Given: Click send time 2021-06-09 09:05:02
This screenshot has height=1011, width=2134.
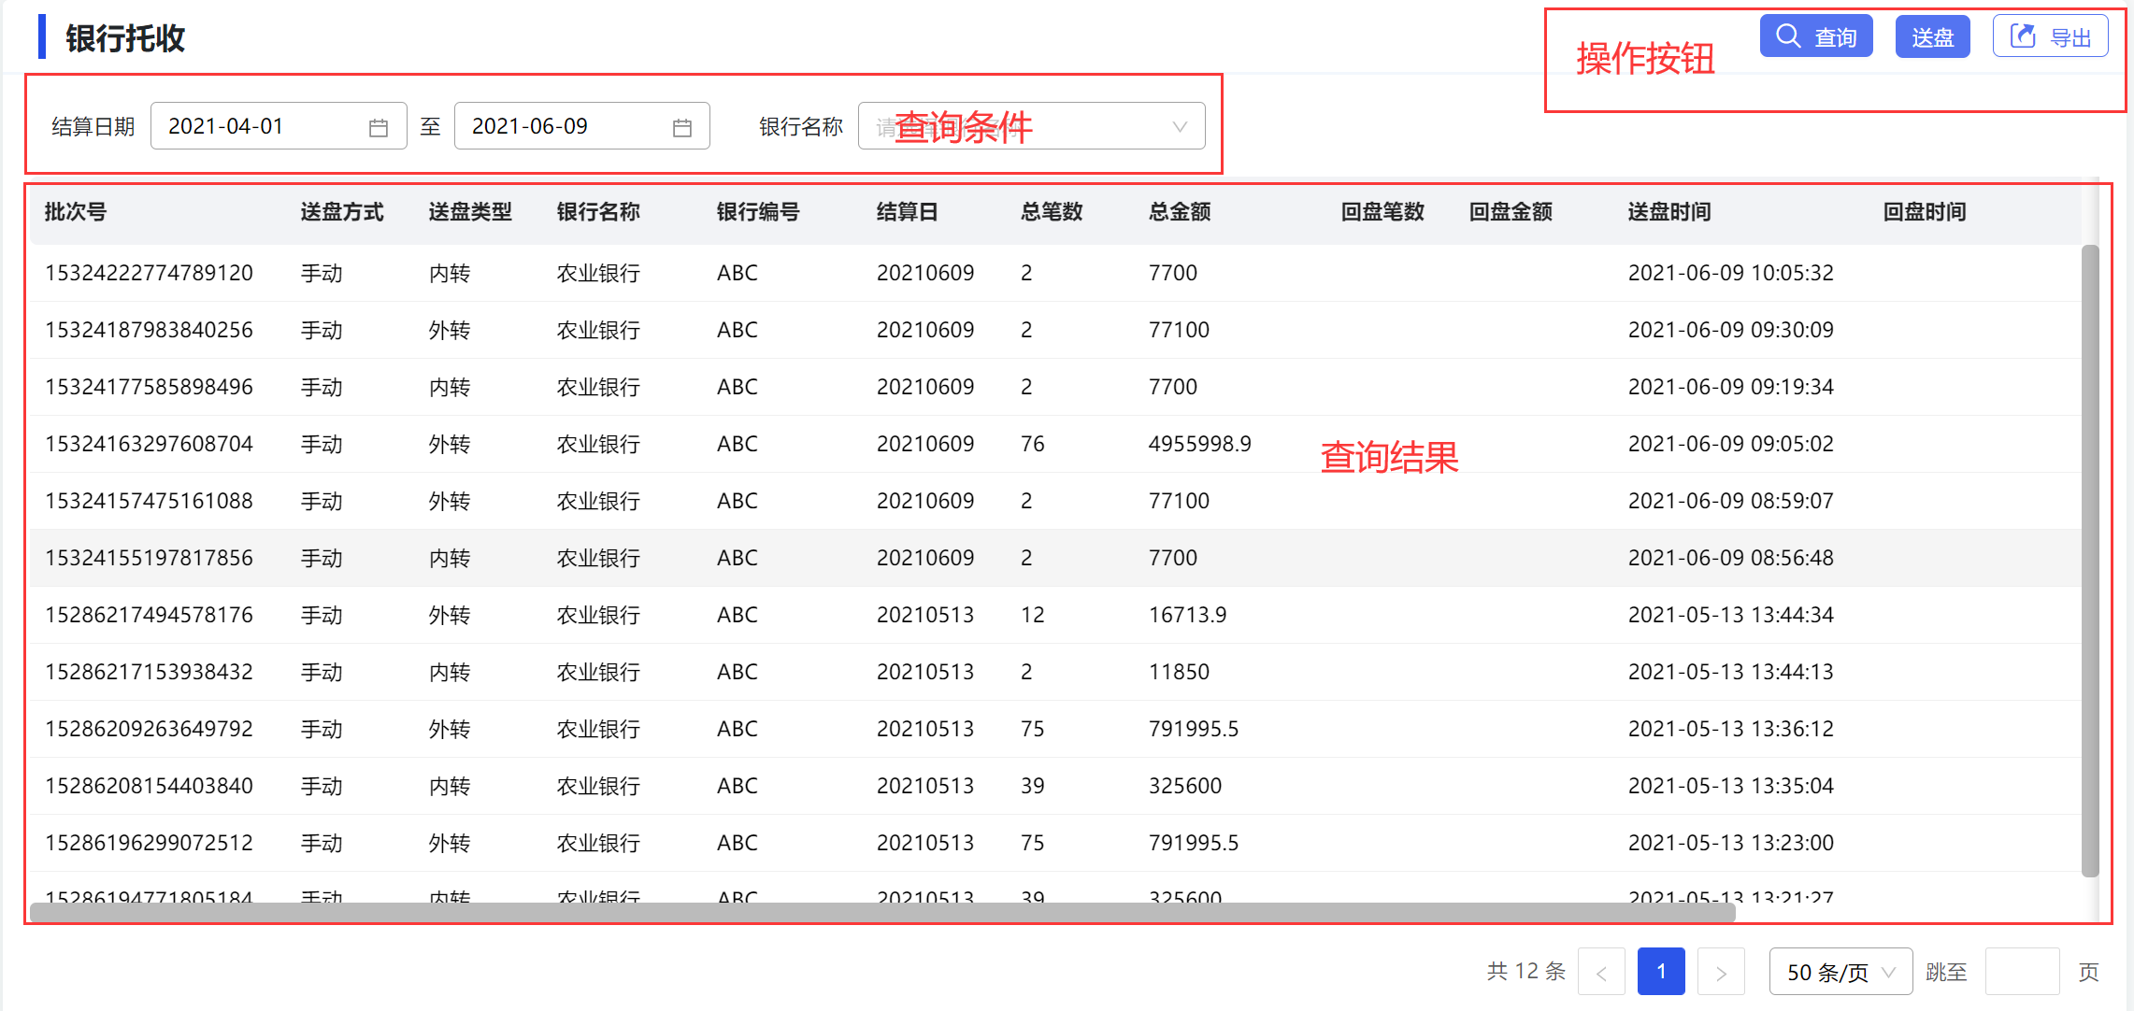Looking at the screenshot, I should point(1731,444).
